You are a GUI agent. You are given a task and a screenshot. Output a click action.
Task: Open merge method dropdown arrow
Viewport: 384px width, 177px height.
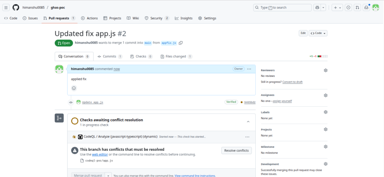click(108, 175)
